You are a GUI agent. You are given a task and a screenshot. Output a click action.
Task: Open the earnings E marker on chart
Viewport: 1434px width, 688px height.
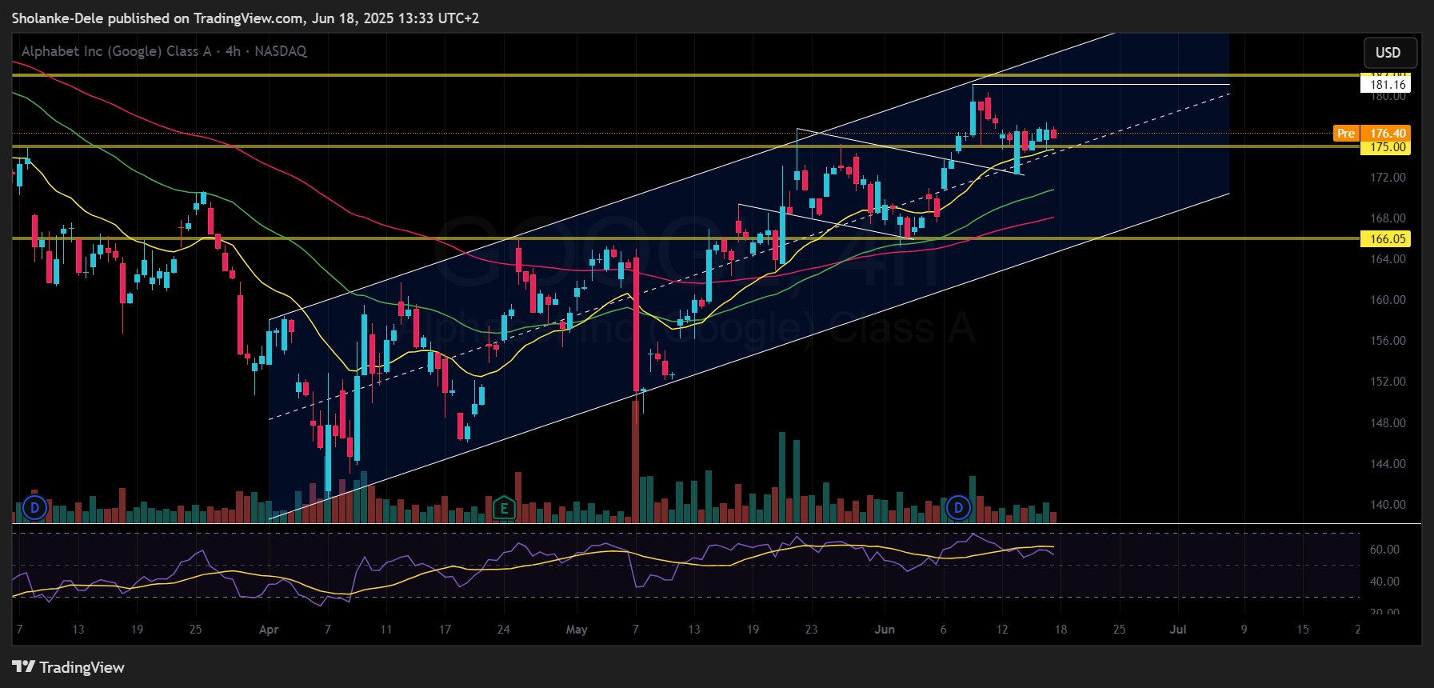coord(503,507)
